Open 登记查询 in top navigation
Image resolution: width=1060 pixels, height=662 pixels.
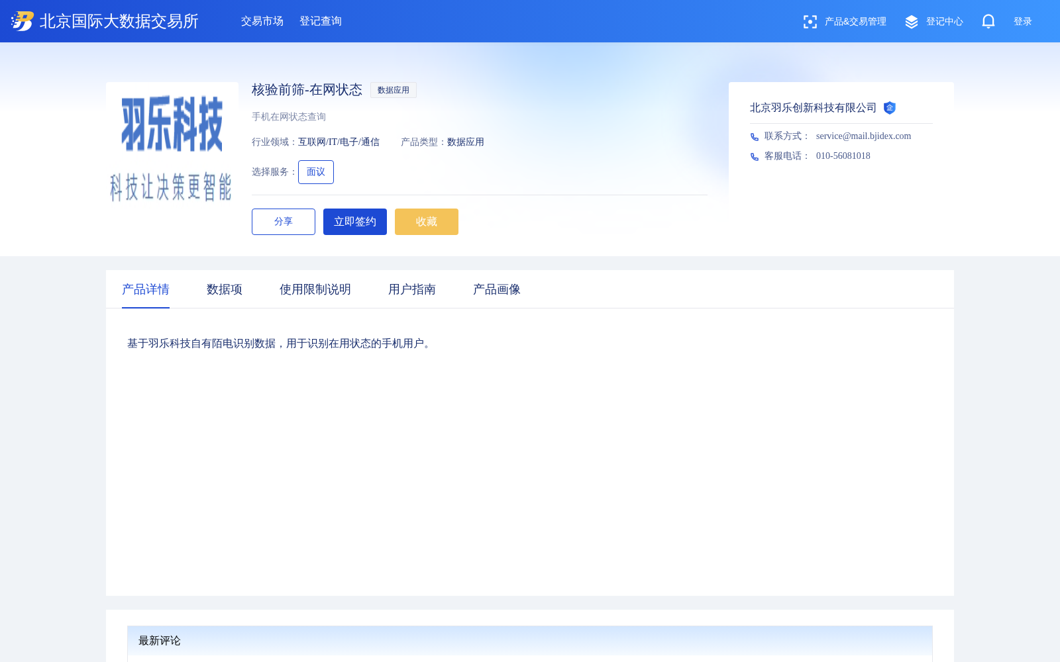coord(321,21)
